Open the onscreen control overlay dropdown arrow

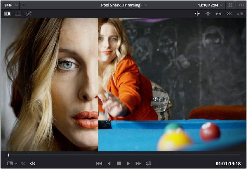pyautogui.click(x=16, y=164)
